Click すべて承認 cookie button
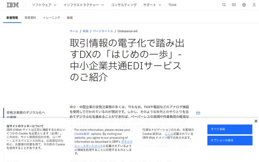The width and height of the screenshot is (259, 162). pyautogui.click(x=230, y=129)
